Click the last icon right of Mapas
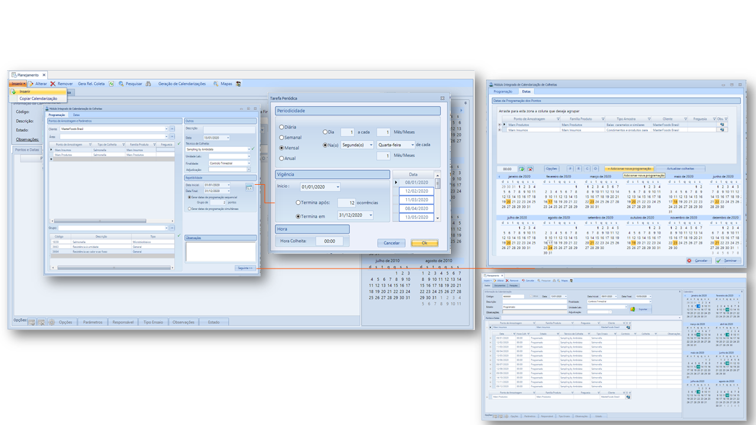756x425 pixels. 238,84
